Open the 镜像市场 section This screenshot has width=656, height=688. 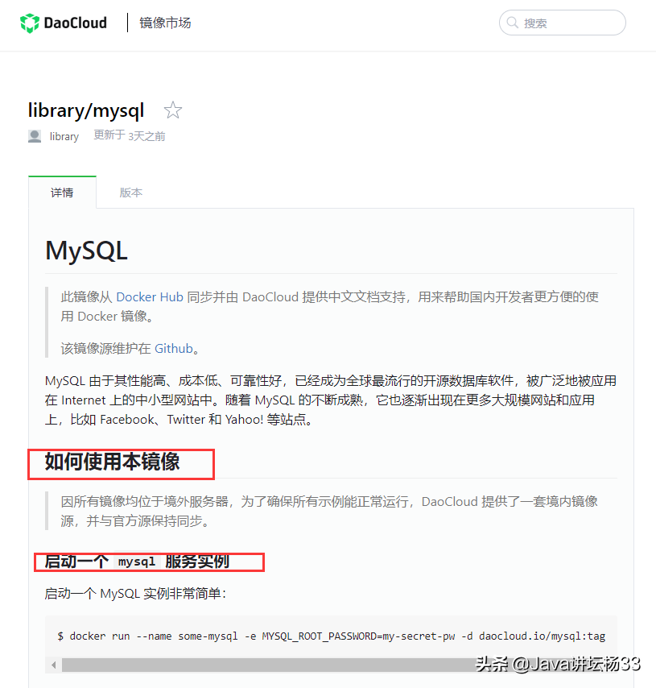[165, 23]
